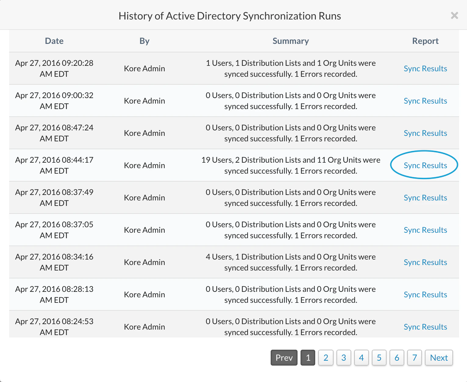Screen dimensions: 467x382
Task: Close the synchronization history dialog
Action: (454, 15)
